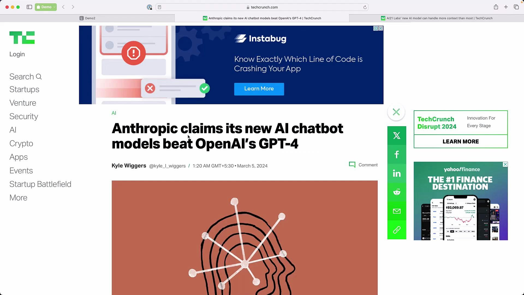Click the TechCrunch logo
Viewport: 524px width, 295px height.
point(22,38)
